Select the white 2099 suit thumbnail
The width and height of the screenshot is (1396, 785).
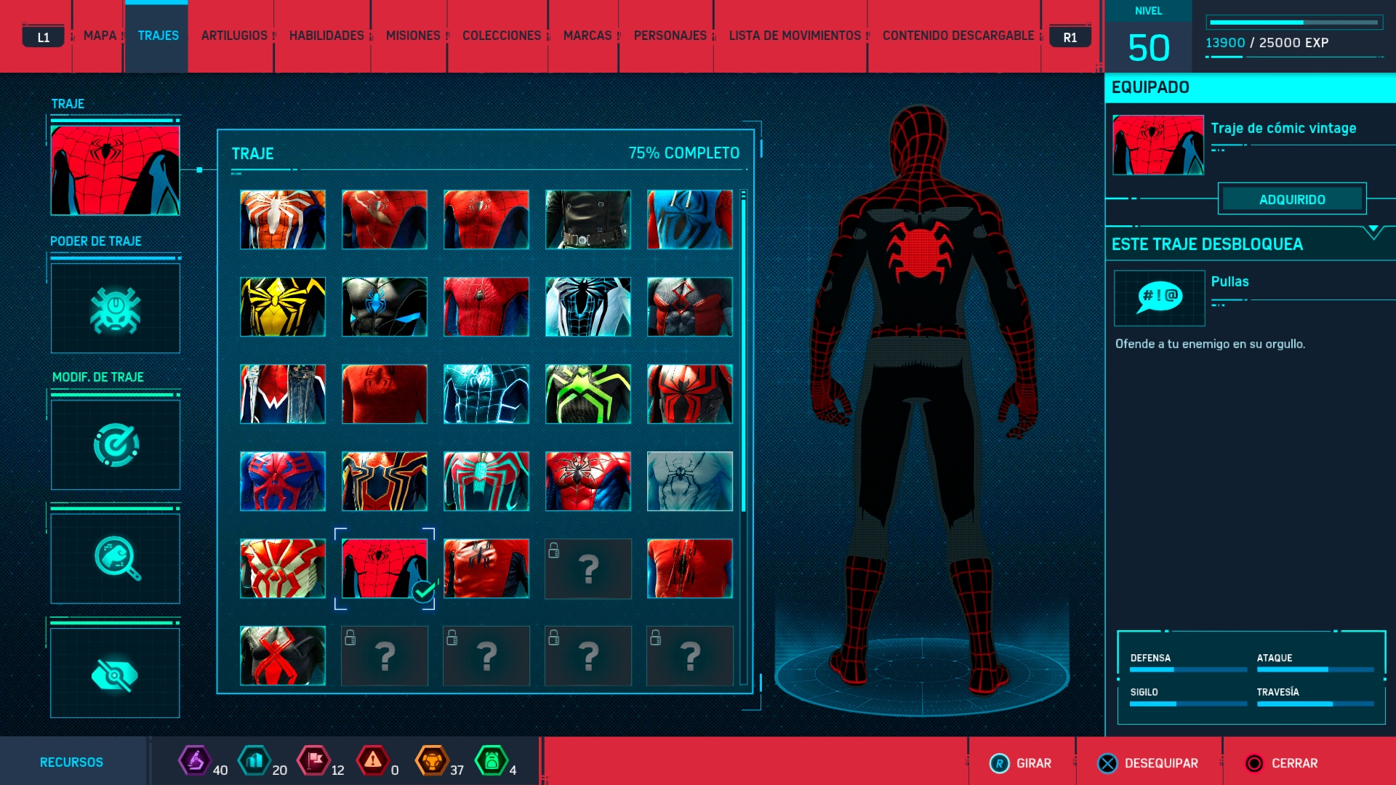(283, 568)
